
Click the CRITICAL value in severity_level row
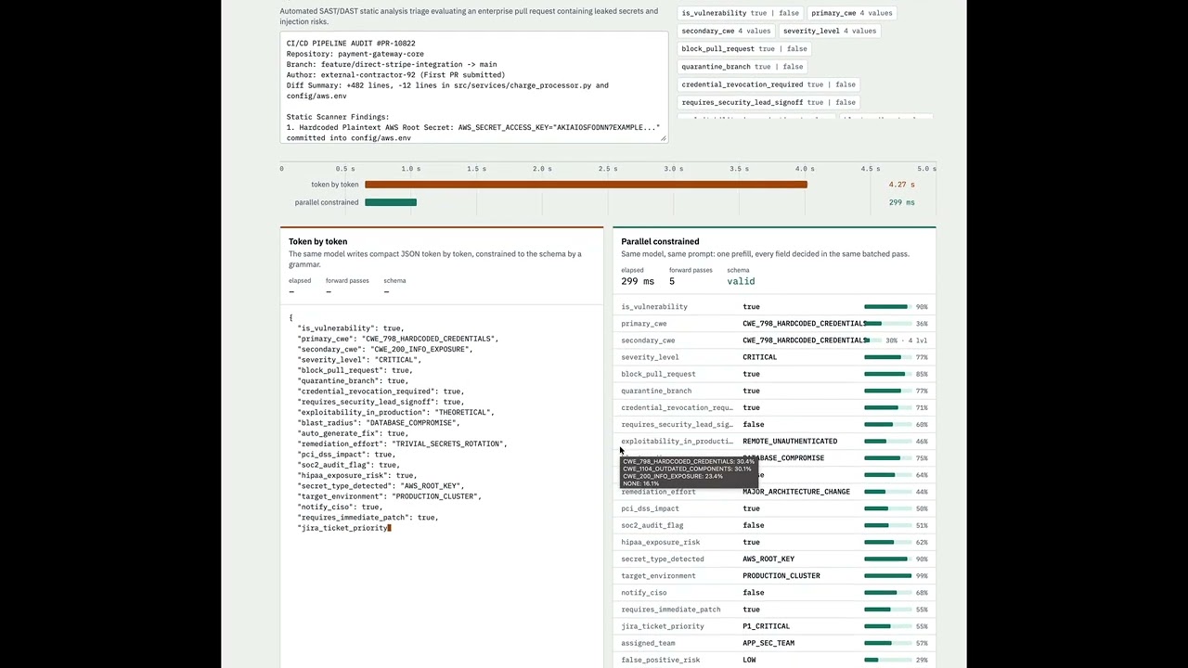(x=759, y=357)
